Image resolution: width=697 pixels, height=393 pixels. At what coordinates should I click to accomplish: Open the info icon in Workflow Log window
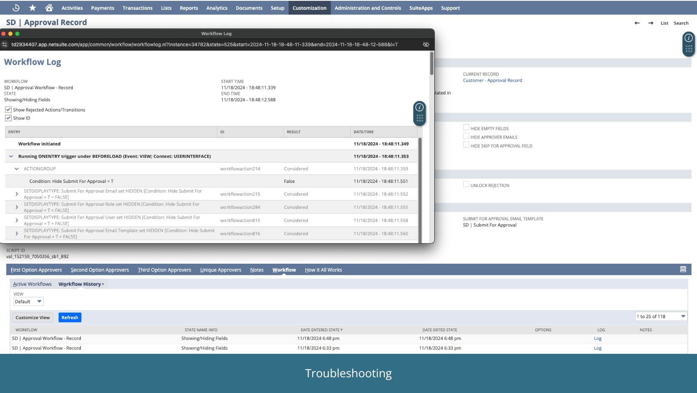click(x=419, y=107)
